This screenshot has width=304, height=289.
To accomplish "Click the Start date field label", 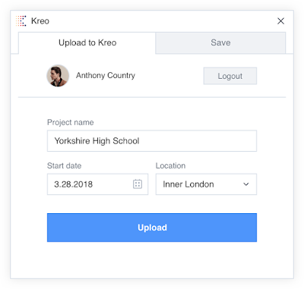I will tap(65, 165).
